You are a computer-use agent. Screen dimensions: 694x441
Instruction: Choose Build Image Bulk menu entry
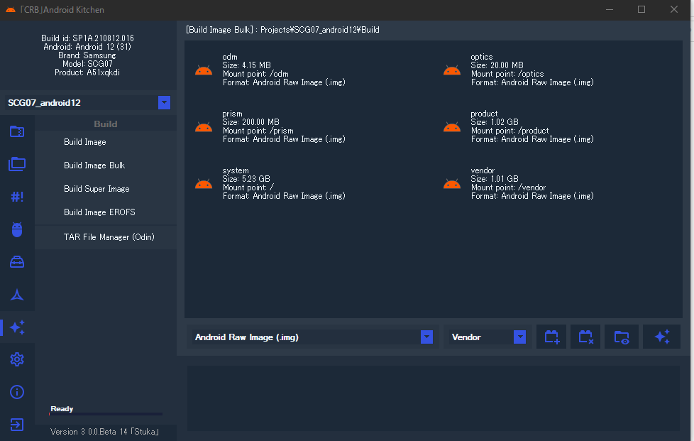click(94, 165)
